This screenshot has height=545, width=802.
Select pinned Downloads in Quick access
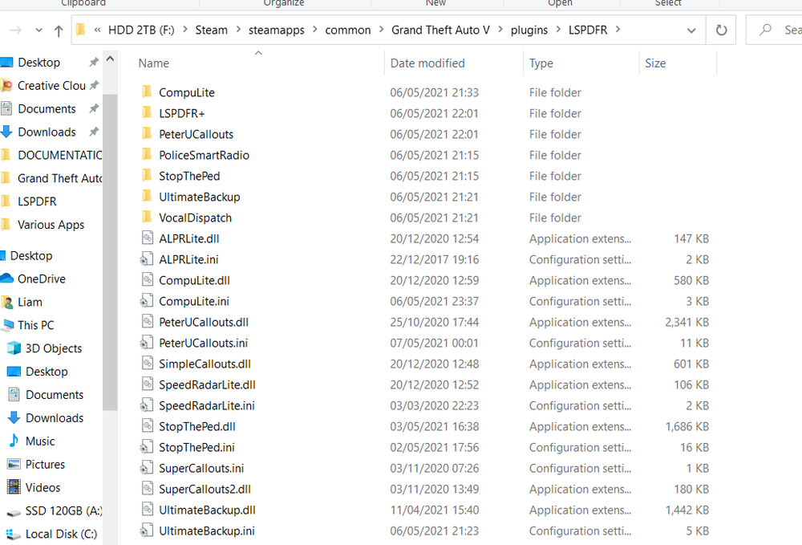click(x=47, y=132)
